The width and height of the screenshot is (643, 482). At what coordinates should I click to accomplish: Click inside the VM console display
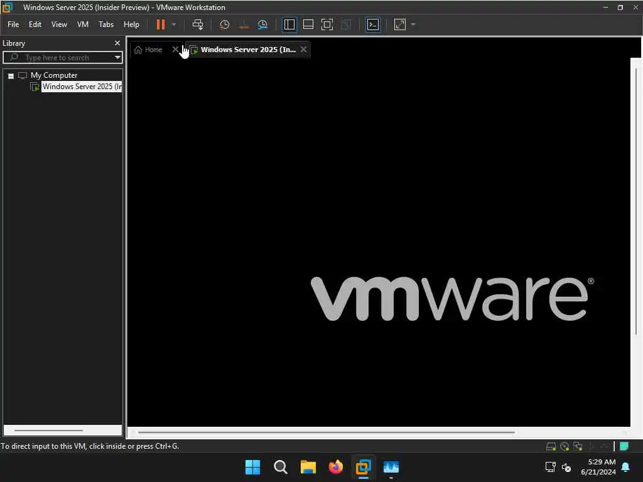[x=378, y=242]
